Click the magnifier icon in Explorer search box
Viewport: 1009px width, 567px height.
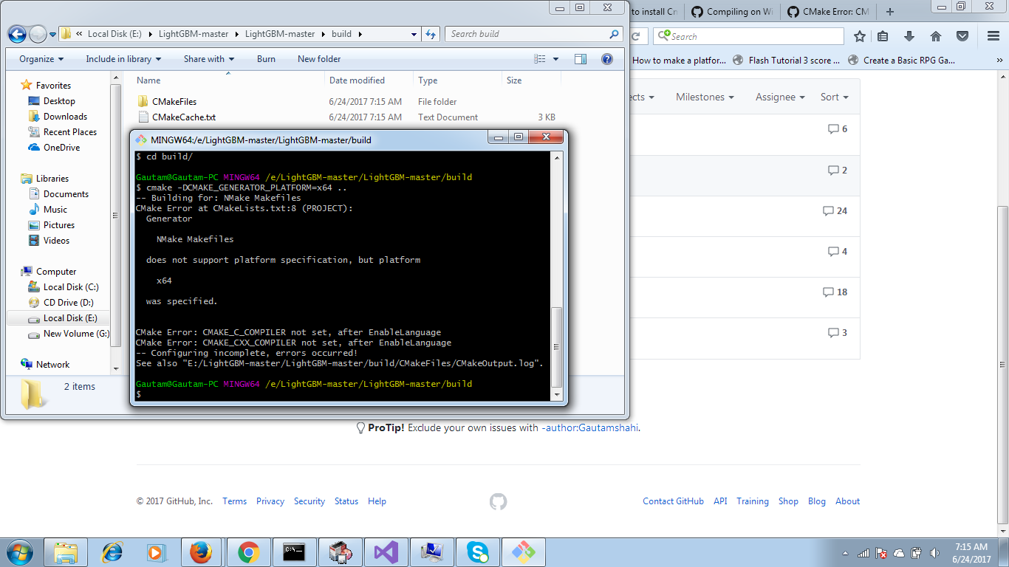pos(614,34)
